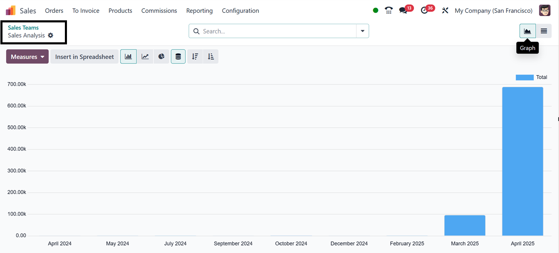This screenshot has width=559, height=253.
Task: Open the VoIP phone icon
Action: (388, 11)
